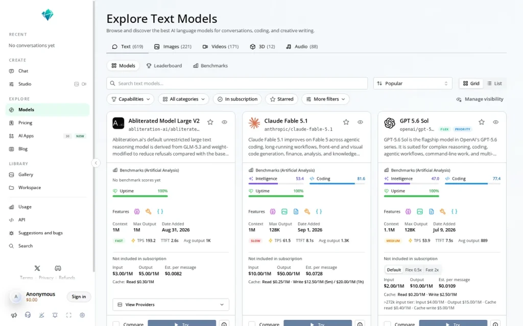The width and height of the screenshot is (523, 326).
Task: Expand View Providers on Abliterated card
Action: click(x=171, y=305)
